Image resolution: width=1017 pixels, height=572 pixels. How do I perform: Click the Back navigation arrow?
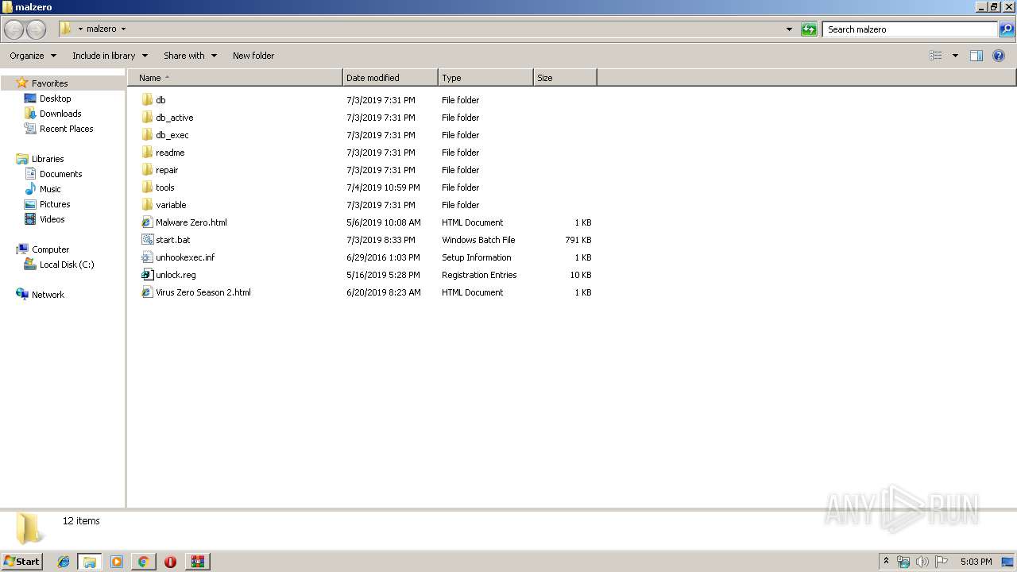(x=14, y=29)
